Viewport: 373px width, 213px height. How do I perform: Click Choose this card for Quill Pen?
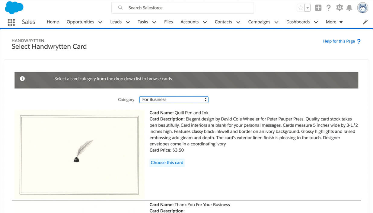pyautogui.click(x=167, y=163)
